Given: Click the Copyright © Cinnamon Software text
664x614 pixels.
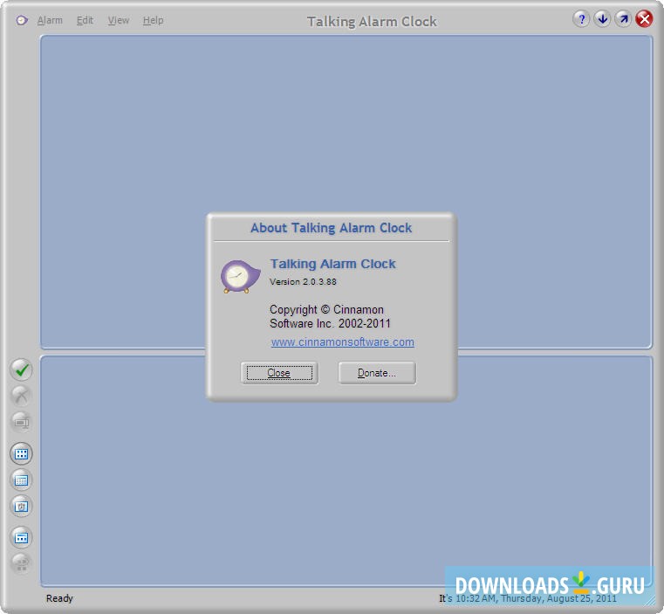Looking at the screenshot, I should point(330,317).
